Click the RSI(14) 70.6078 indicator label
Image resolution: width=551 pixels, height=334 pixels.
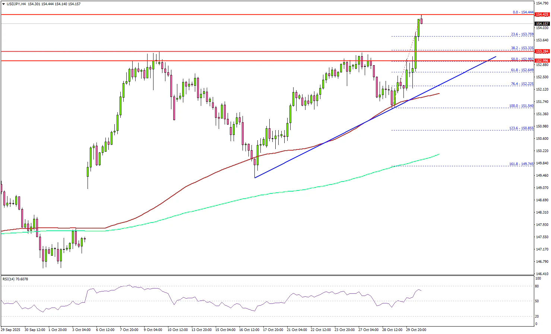[x=15, y=279]
